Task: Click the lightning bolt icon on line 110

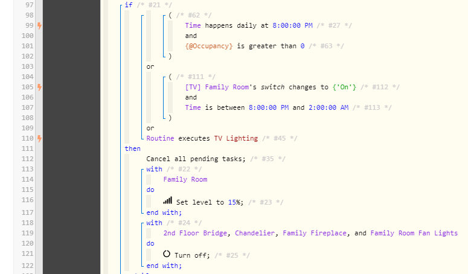Action: (39, 138)
